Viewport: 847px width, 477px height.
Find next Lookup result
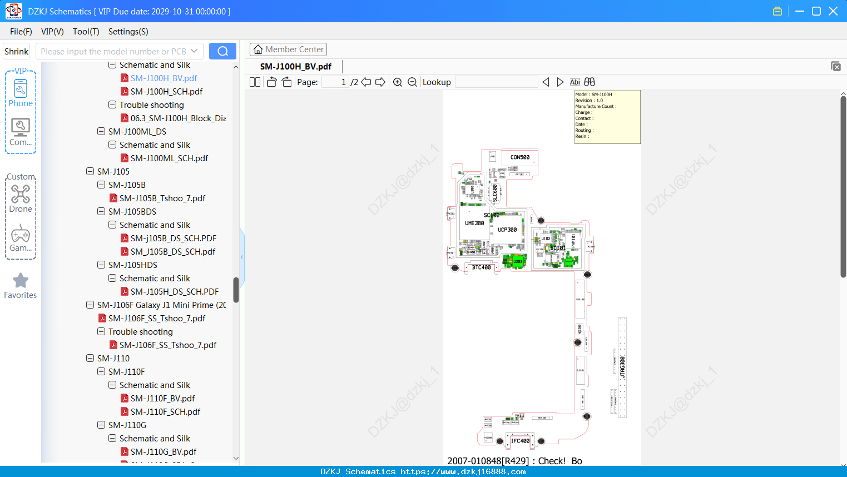[x=560, y=82]
